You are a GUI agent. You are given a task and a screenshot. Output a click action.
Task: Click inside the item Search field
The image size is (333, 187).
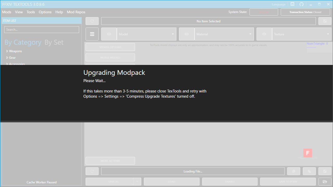42,29
